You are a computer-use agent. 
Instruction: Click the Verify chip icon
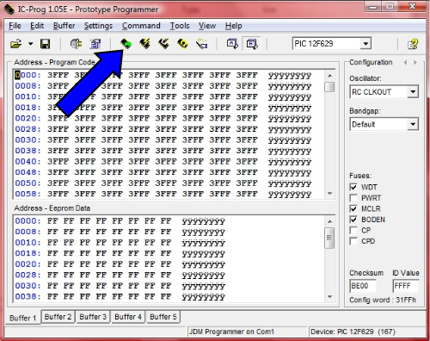click(182, 44)
